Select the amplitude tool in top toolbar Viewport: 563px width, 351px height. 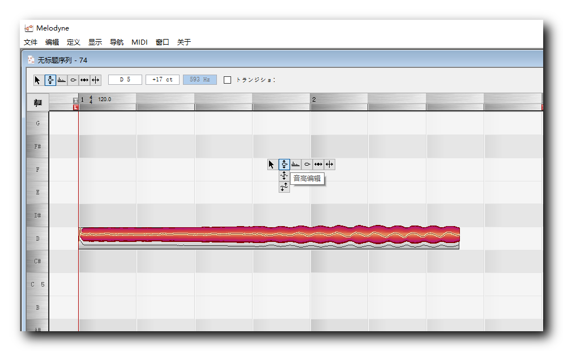pos(73,80)
